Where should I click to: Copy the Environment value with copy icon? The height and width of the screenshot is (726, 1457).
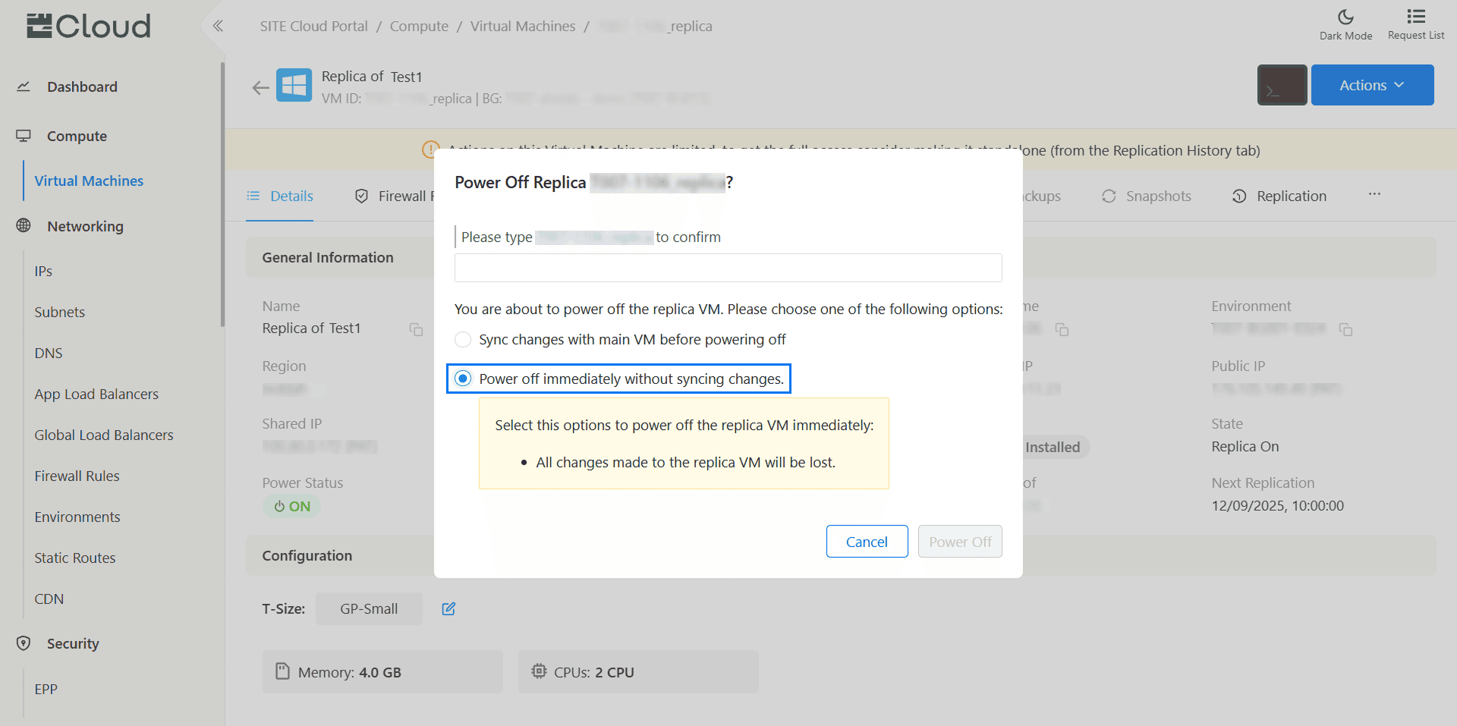click(1345, 329)
